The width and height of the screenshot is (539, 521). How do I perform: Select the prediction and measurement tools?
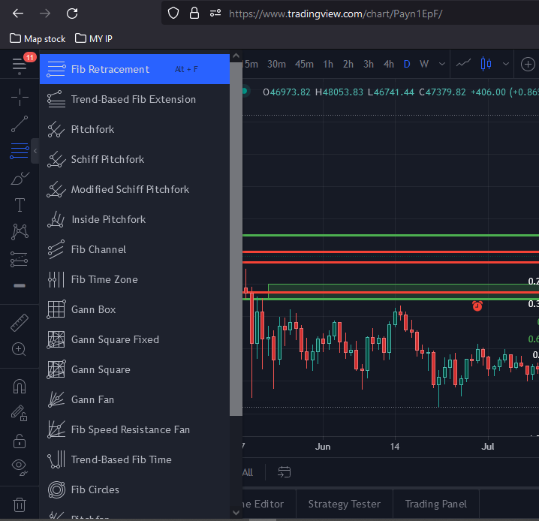point(20,259)
